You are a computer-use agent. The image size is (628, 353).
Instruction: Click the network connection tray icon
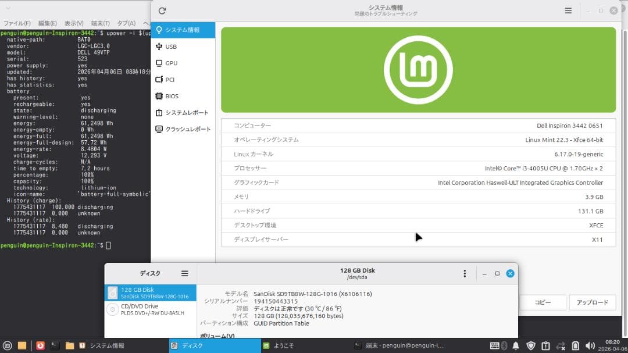pyautogui.click(x=561, y=346)
